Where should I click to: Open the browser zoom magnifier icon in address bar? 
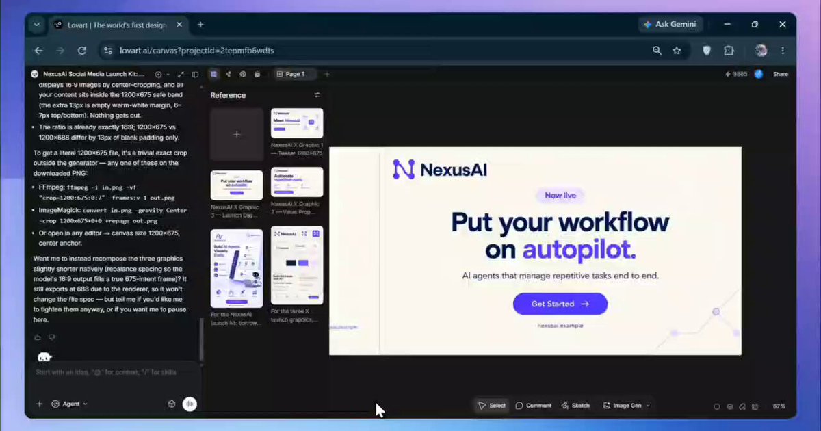(657, 51)
